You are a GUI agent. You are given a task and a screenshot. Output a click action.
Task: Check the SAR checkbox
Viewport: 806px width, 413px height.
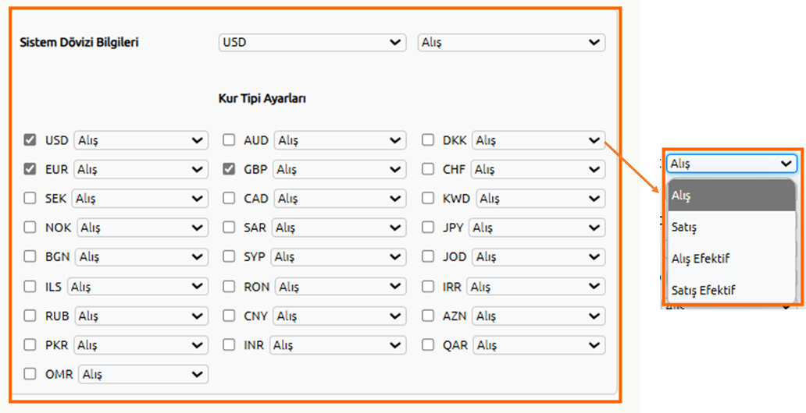229,228
